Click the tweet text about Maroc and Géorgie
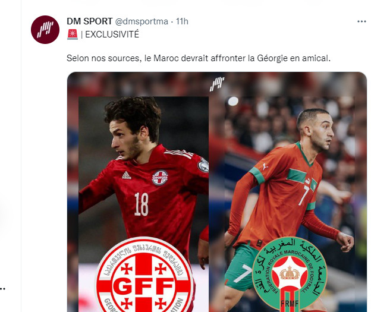371x312 pixels. click(x=198, y=58)
